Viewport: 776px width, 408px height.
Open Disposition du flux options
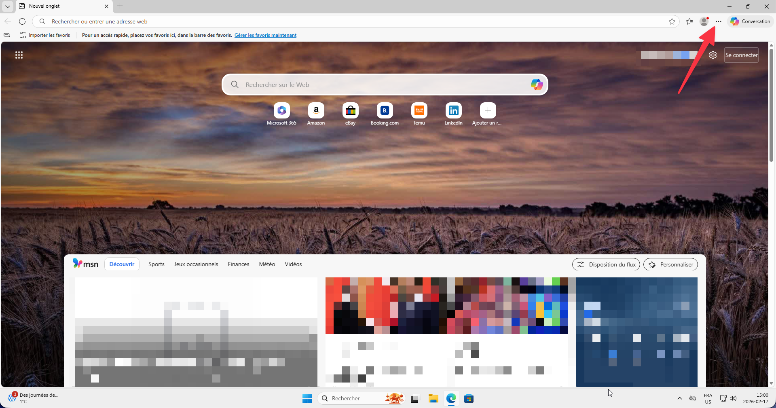[x=606, y=264]
